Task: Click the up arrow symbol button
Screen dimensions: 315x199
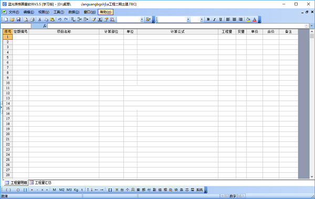Action: click(88, 190)
